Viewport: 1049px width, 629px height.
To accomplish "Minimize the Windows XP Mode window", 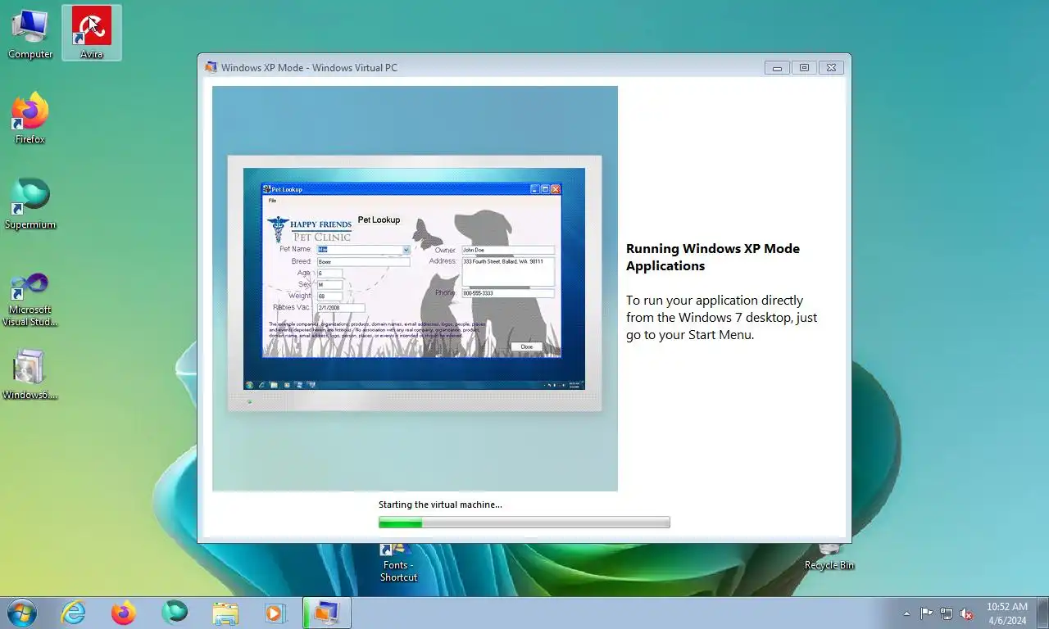I will point(777,68).
